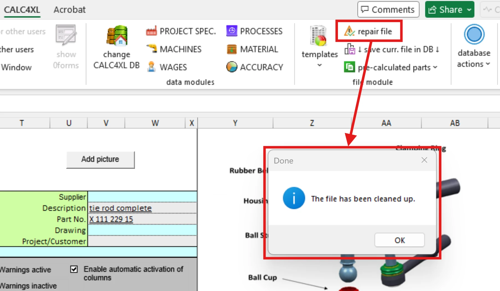Image resolution: width=500 pixels, height=291 pixels.
Task: Switch to the Acrobat ribbon tab
Action: pyautogui.click(x=70, y=10)
